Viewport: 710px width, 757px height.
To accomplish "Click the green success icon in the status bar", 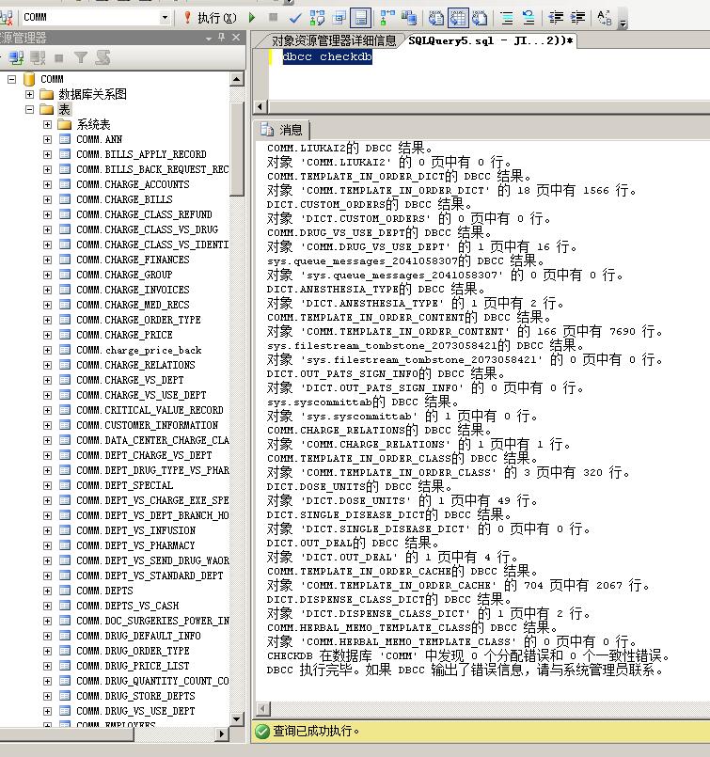I will coord(262,732).
